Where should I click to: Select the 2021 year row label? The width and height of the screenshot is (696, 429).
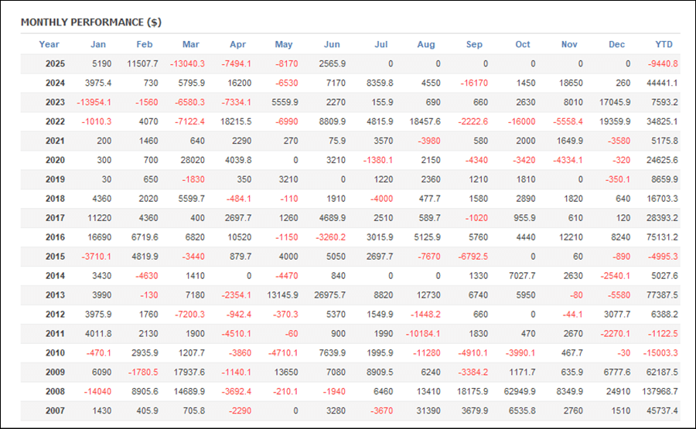[x=55, y=141]
